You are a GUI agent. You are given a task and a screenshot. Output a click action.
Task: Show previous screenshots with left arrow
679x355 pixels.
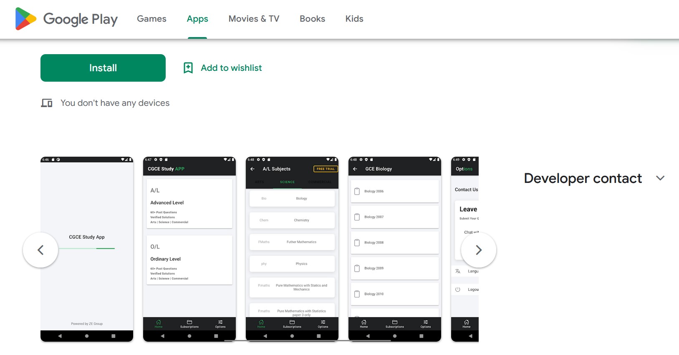pos(40,250)
